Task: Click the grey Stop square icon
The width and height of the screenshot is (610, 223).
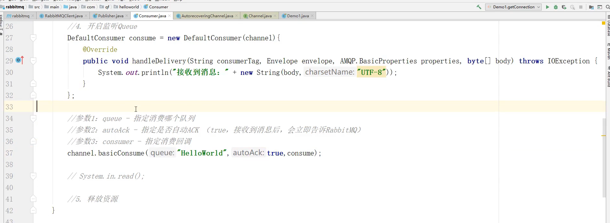Action: [x=581, y=7]
